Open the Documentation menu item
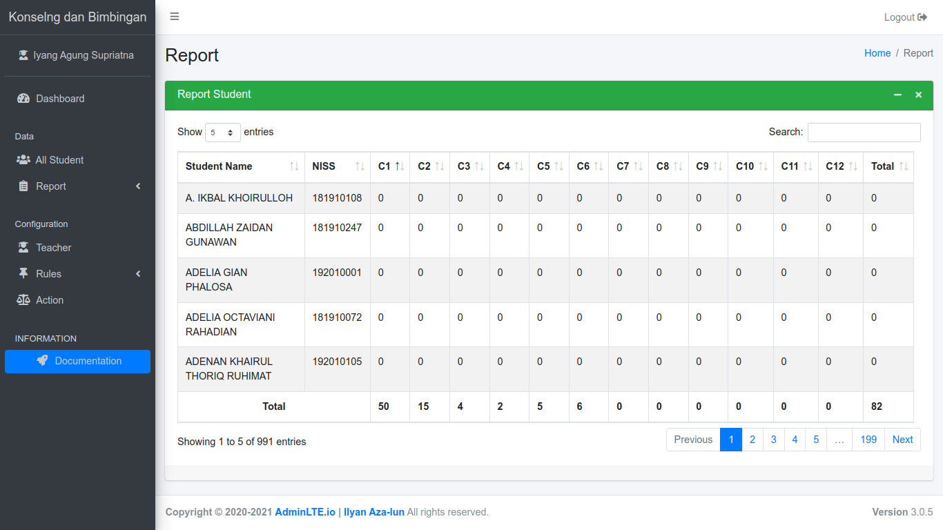 [77, 362]
